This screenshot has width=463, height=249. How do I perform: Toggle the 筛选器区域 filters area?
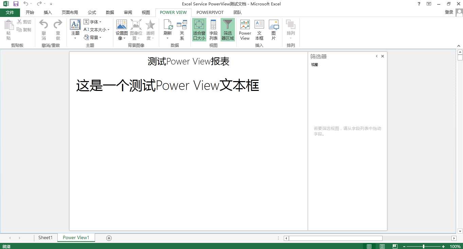228,30
